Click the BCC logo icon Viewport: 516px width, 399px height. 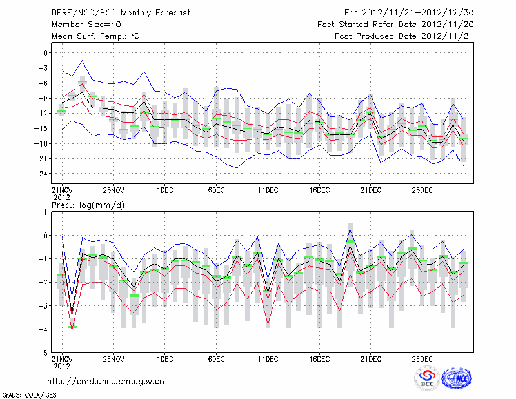pyautogui.click(x=427, y=378)
